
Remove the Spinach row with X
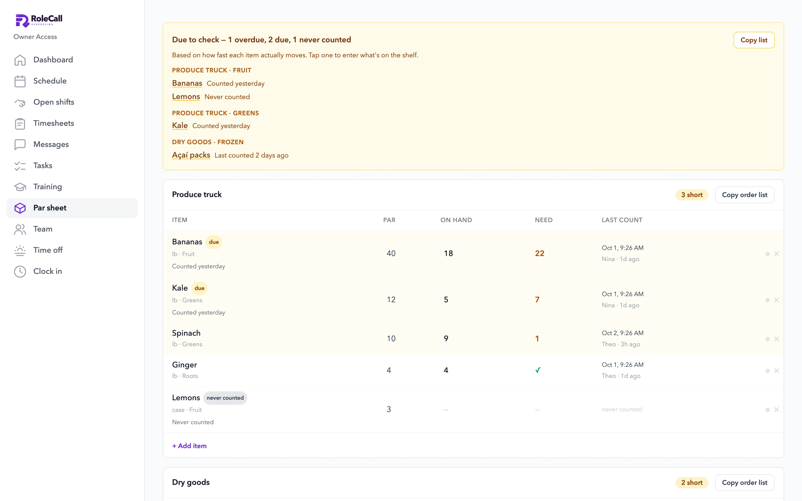[x=776, y=339]
